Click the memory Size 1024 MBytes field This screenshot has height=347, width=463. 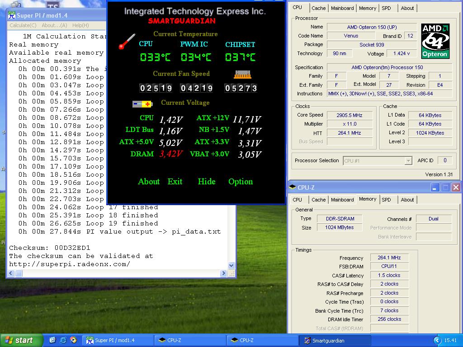click(340, 228)
